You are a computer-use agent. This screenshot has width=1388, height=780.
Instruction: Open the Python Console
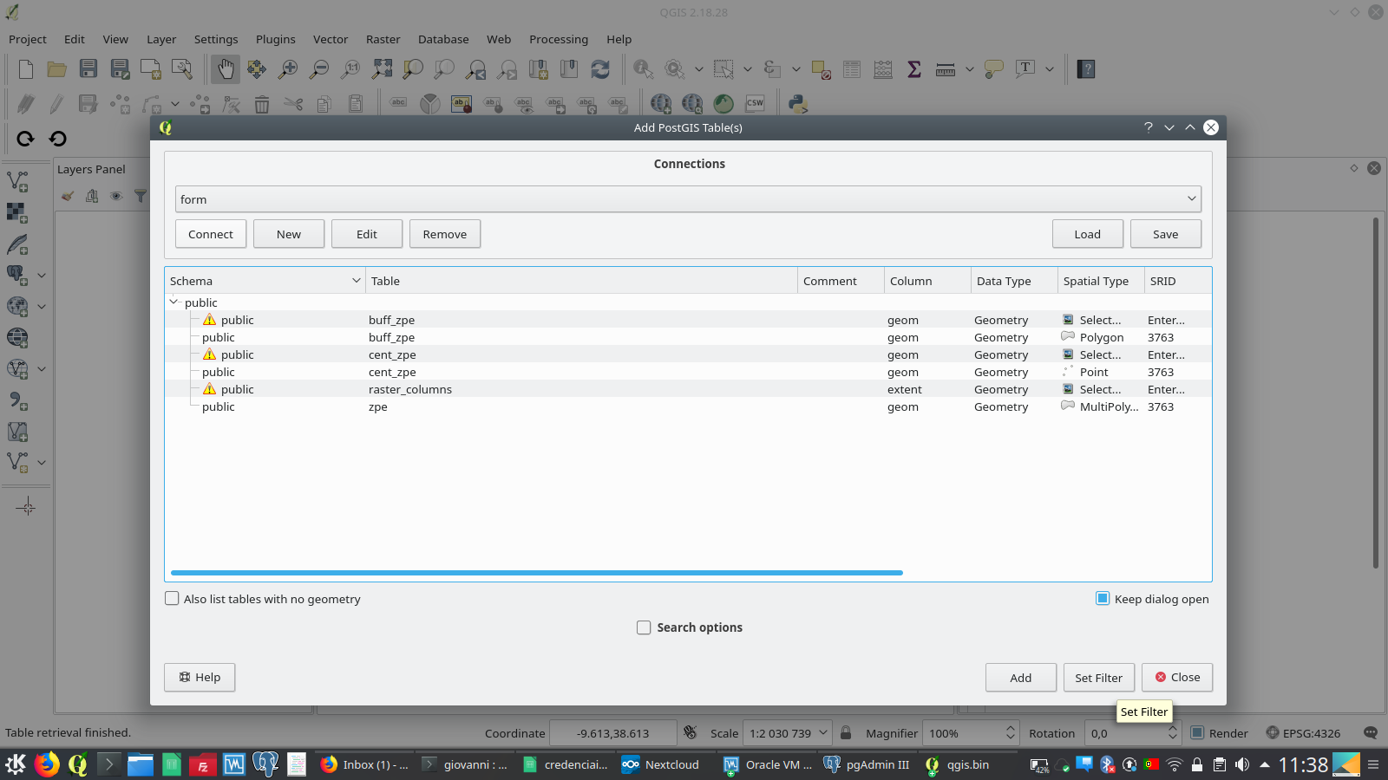[x=797, y=104]
